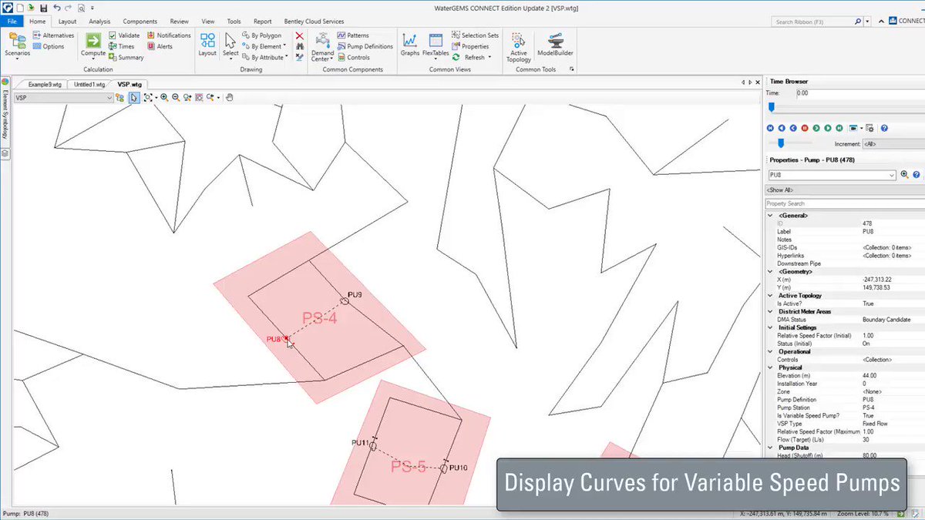Select the Pan hand tool

click(x=230, y=98)
